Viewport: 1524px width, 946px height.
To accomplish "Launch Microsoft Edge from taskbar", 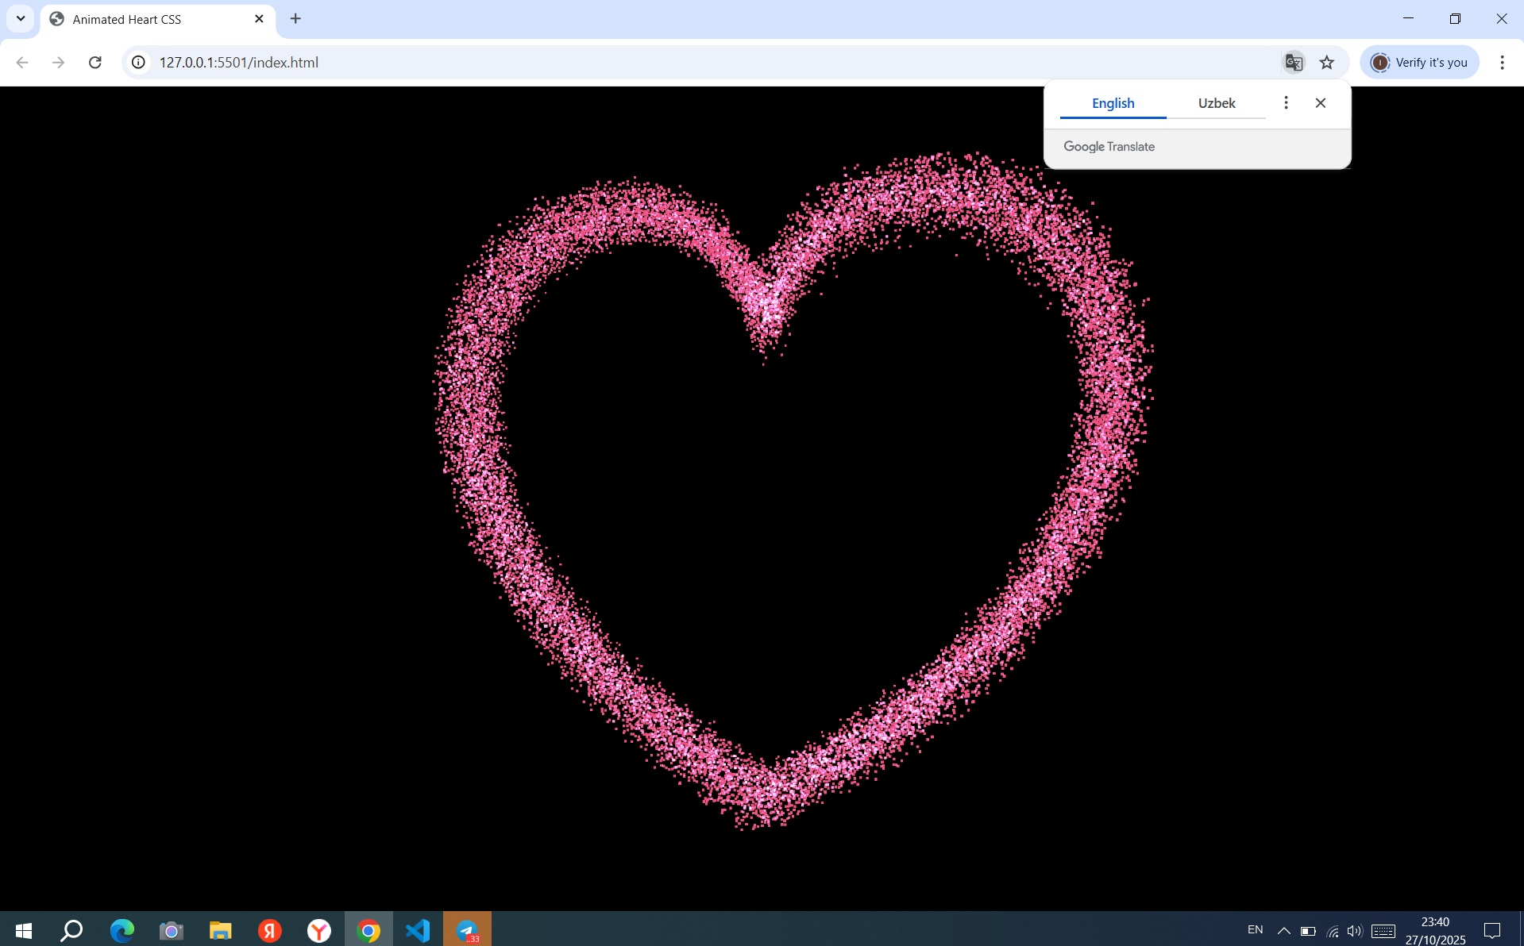I will [x=122, y=929].
